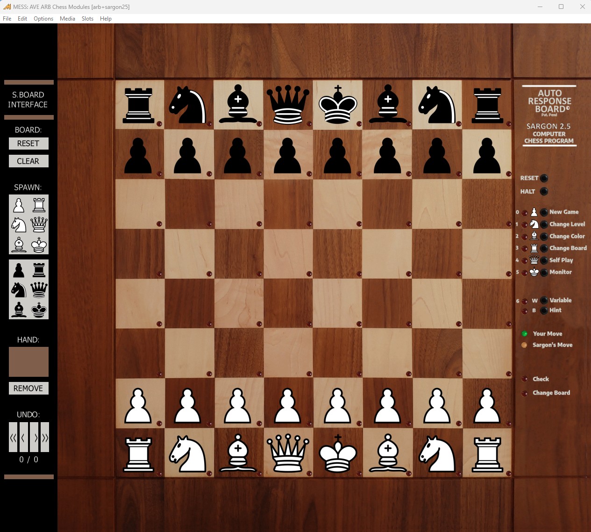Select white knight next to queenside rook
591x532 pixels.
point(188,453)
